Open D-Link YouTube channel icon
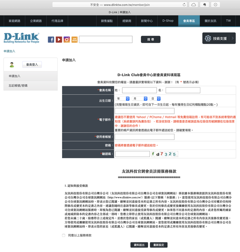The image size is (240, 252). click(59, 39)
